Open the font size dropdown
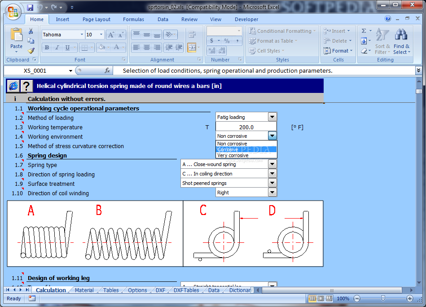 (101, 35)
